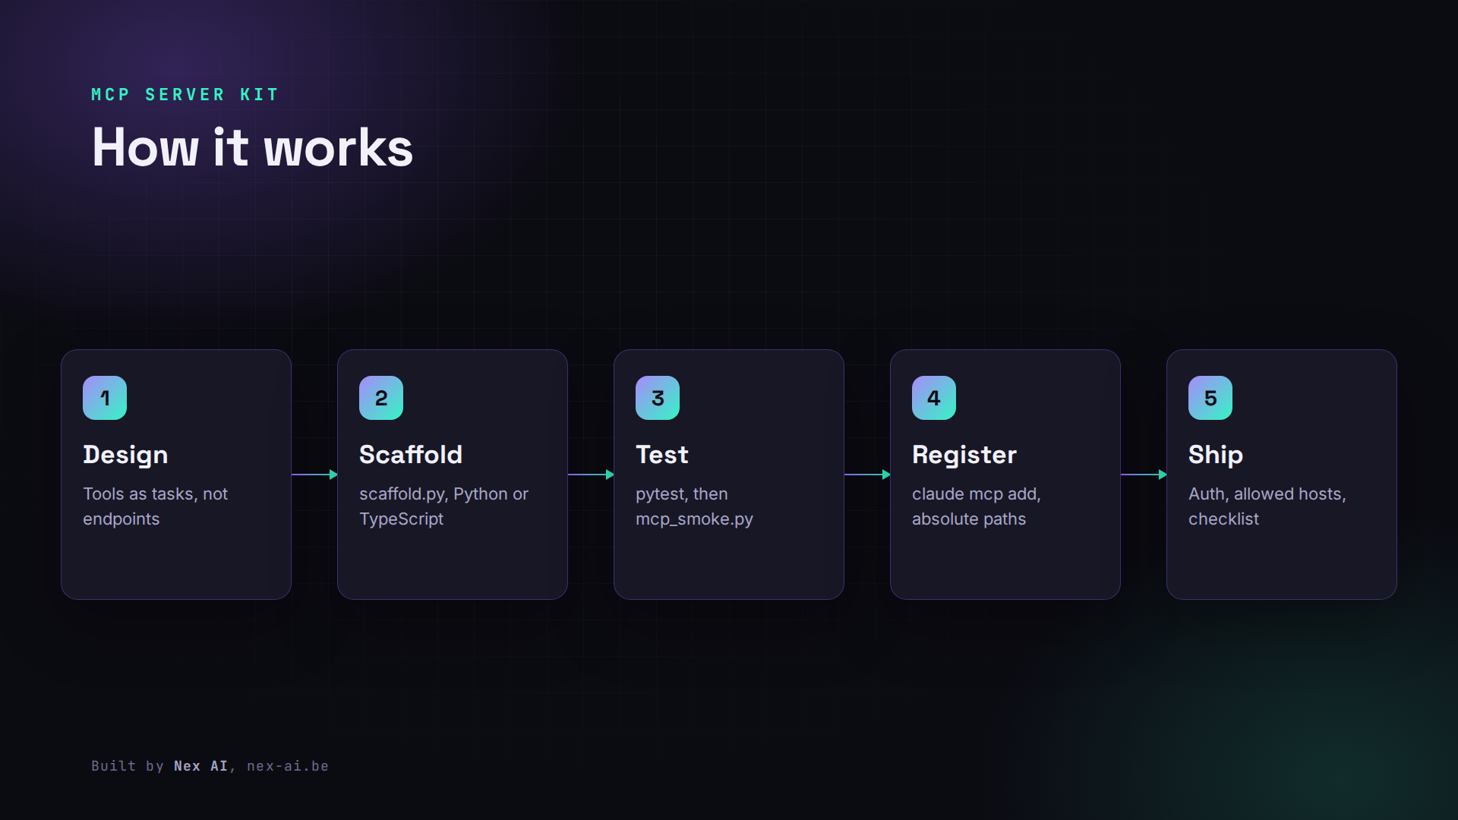Screen dimensions: 1458x820
Task: Click the 'Tools as tasks, not endpoints' description
Action: pos(156,506)
